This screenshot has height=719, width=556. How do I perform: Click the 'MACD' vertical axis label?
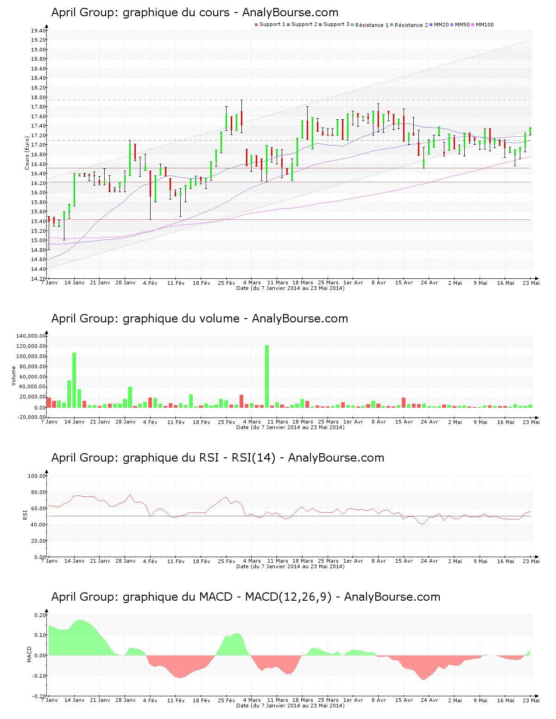coord(30,654)
